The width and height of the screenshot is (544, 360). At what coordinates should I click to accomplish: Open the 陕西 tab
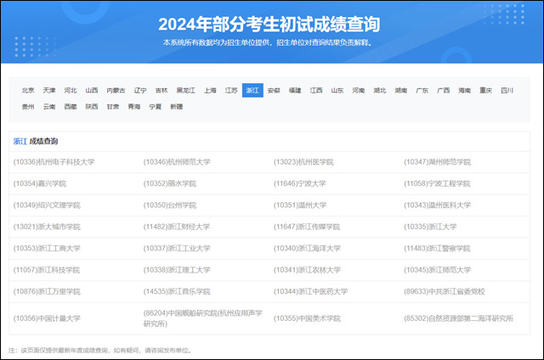[x=92, y=107]
